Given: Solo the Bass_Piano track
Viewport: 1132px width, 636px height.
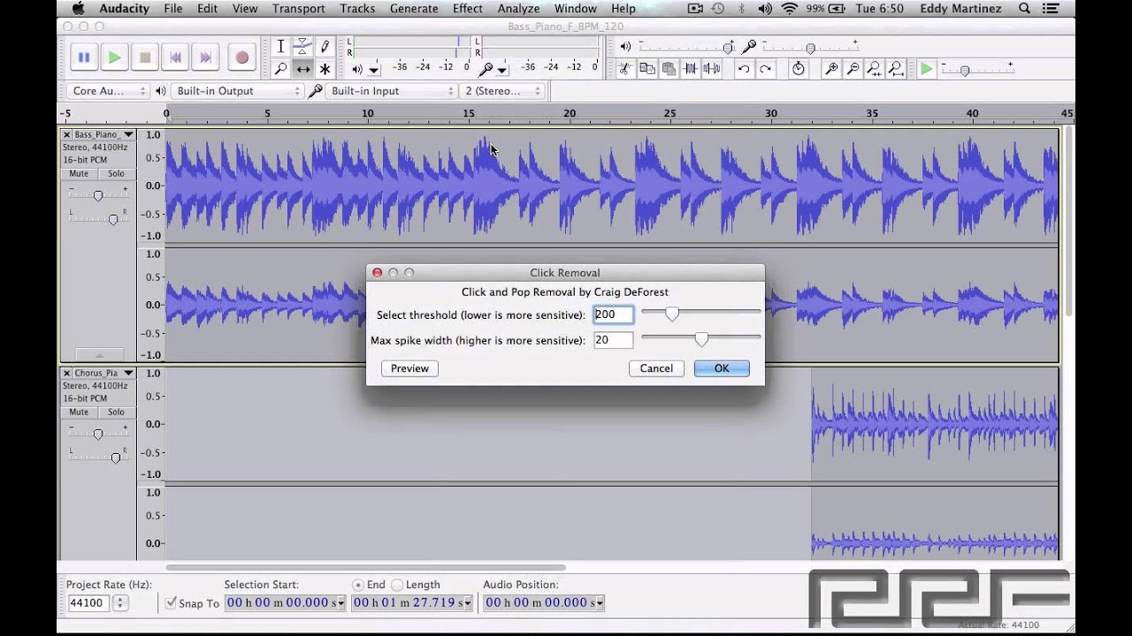Looking at the screenshot, I should pos(116,174).
